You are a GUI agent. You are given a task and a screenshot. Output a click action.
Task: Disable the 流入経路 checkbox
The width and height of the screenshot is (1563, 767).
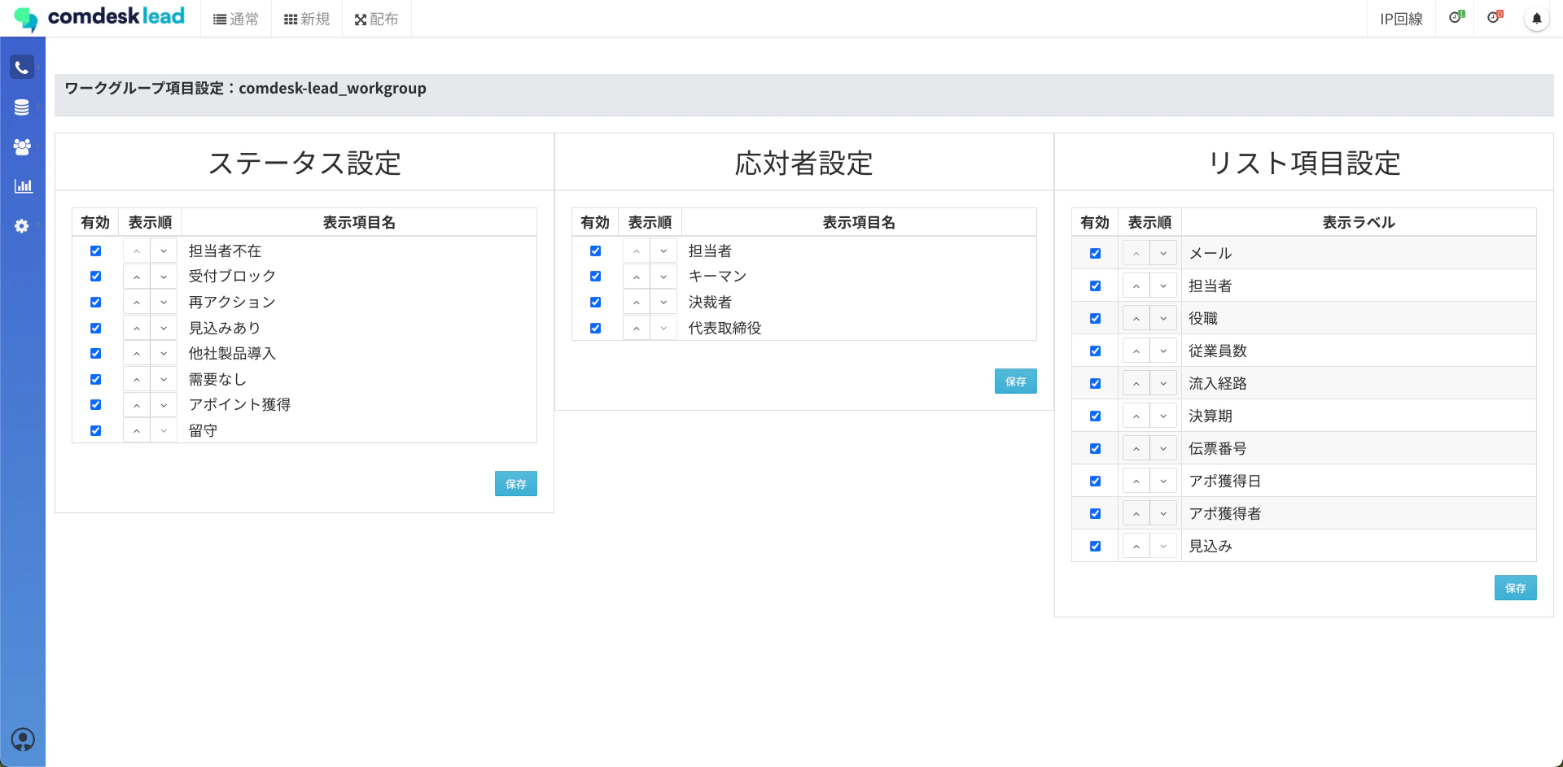tap(1096, 384)
